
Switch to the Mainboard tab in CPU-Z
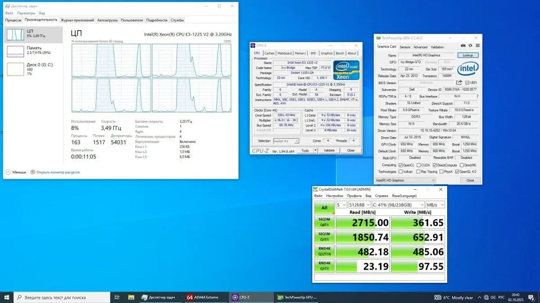(284, 53)
